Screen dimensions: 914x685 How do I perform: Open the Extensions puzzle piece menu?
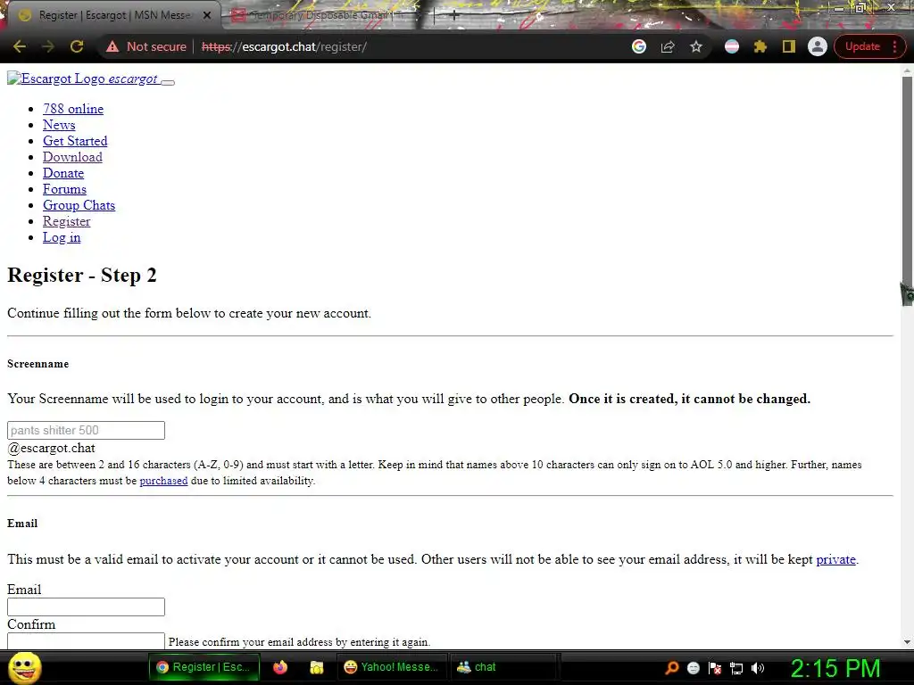point(760,46)
